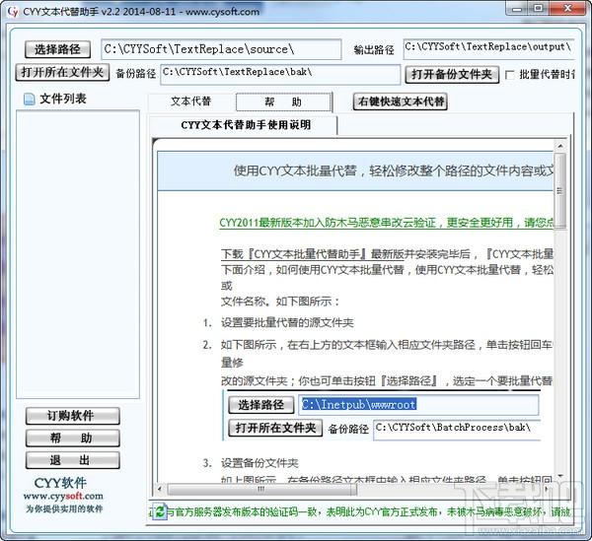Focus the source path field C:\CYYSoft\TextReplace\source\

[x=221, y=49]
